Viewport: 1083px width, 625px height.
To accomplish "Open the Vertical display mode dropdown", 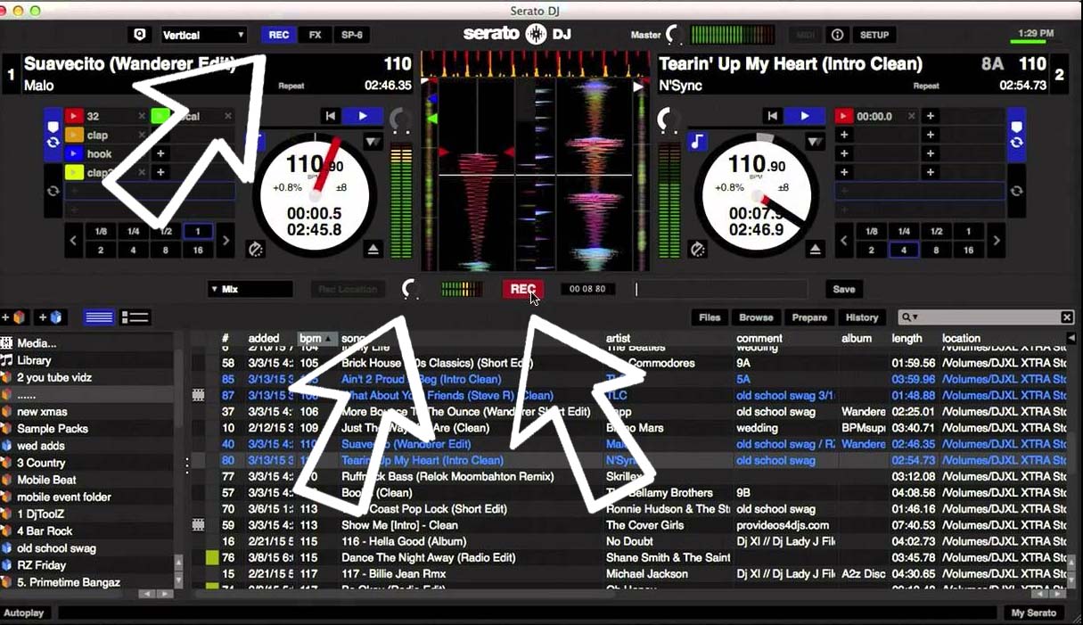I will 204,35.
